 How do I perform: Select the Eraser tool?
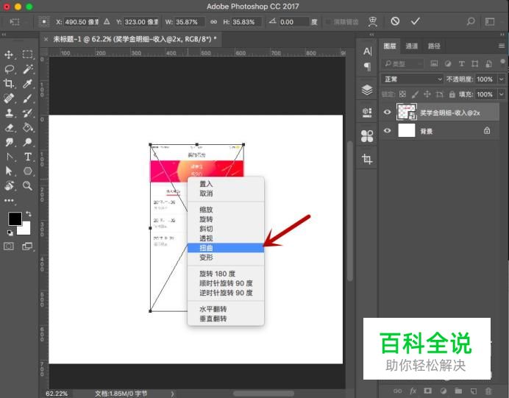click(x=9, y=127)
